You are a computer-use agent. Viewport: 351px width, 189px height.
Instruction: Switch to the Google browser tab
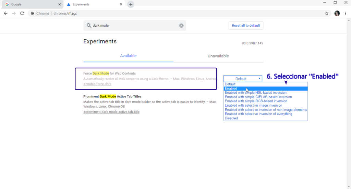click(x=31, y=4)
